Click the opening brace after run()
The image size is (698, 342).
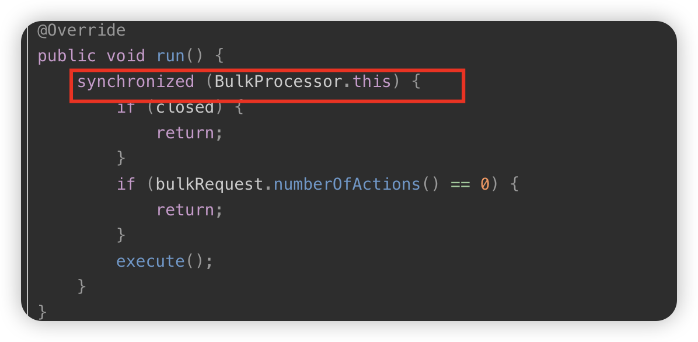click(x=219, y=56)
